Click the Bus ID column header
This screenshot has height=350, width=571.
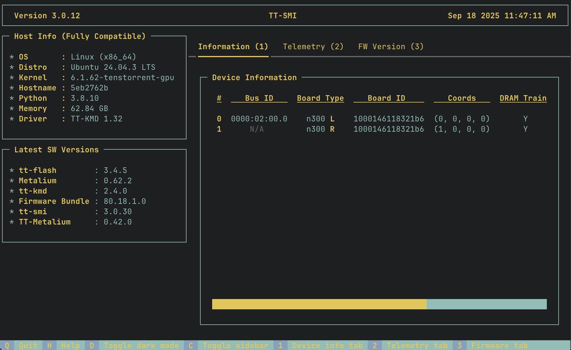coord(259,98)
